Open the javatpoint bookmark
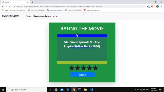The height and width of the screenshot is (92, 164). coord(92,10)
